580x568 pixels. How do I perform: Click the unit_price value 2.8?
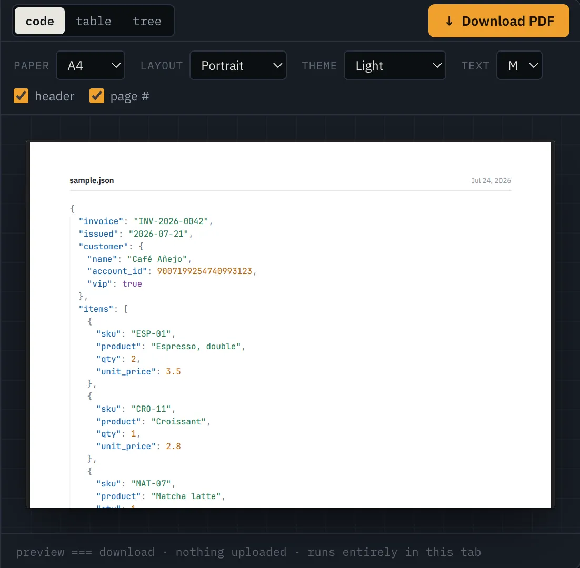point(173,447)
